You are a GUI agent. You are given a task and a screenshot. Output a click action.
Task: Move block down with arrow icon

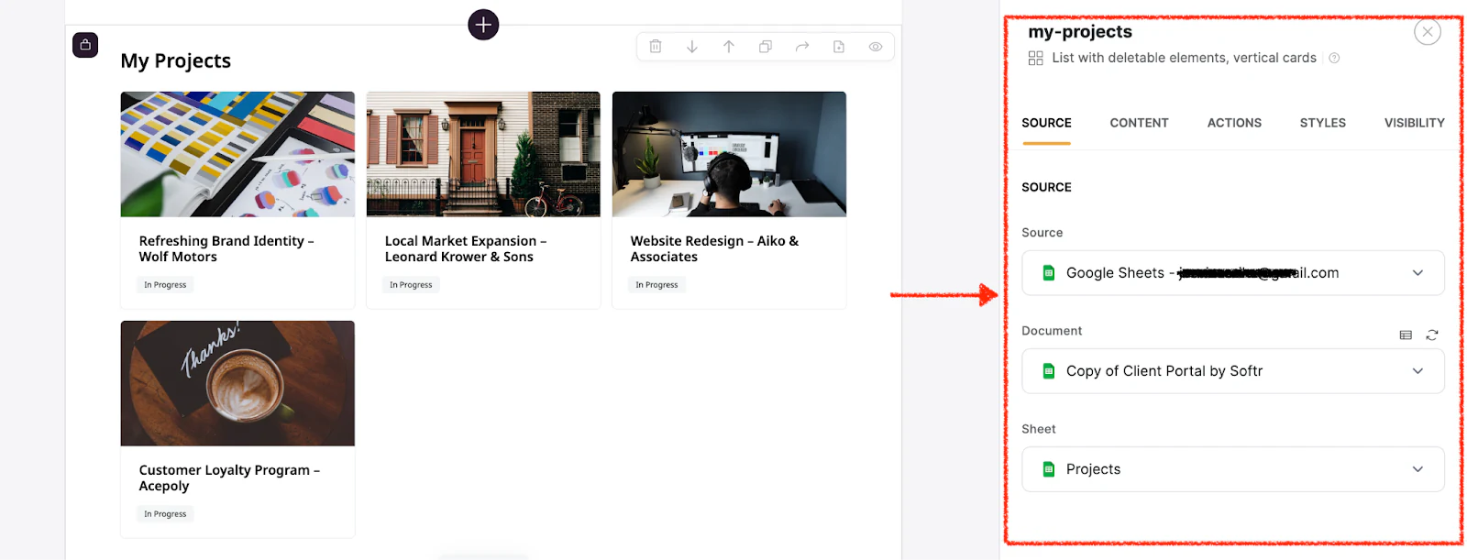pyautogui.click(x=692, y=47)
